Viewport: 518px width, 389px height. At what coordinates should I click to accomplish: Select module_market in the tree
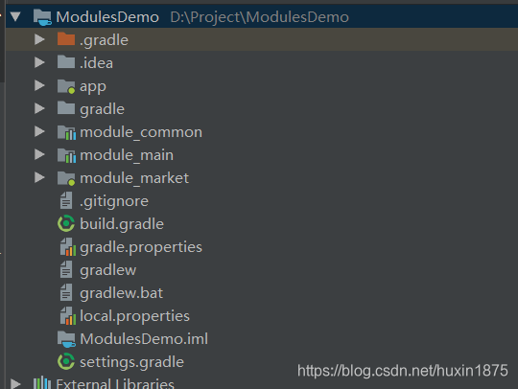click(x=134, y=178)
